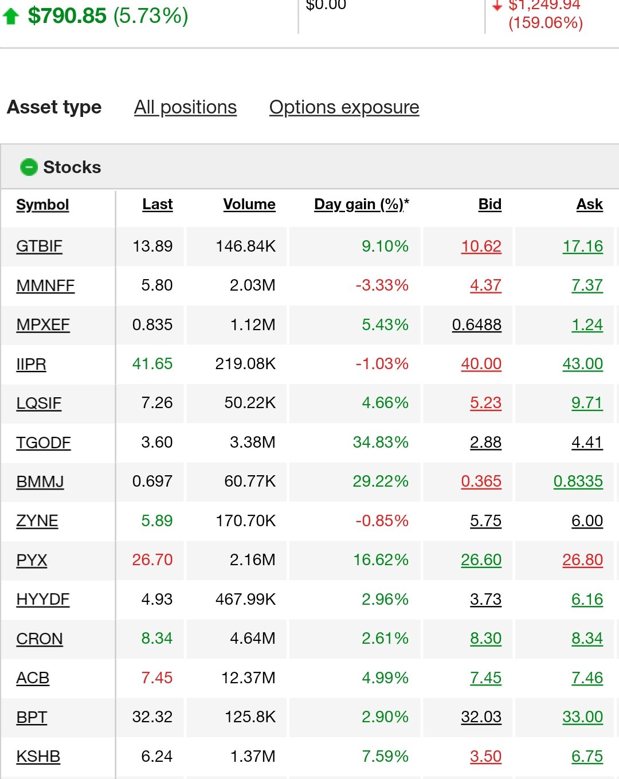Open the GTBIF symbol link
The height and width of the screenshot is (779, 619).
tap(39, 246)
